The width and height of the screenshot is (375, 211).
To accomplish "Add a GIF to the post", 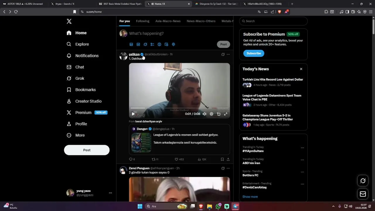I will 138,45.
